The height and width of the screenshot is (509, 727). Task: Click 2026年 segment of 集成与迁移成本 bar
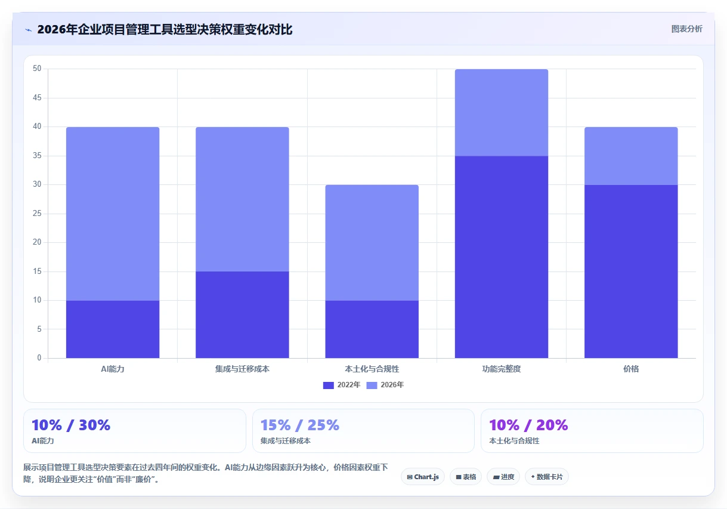[x=242, y=199]
